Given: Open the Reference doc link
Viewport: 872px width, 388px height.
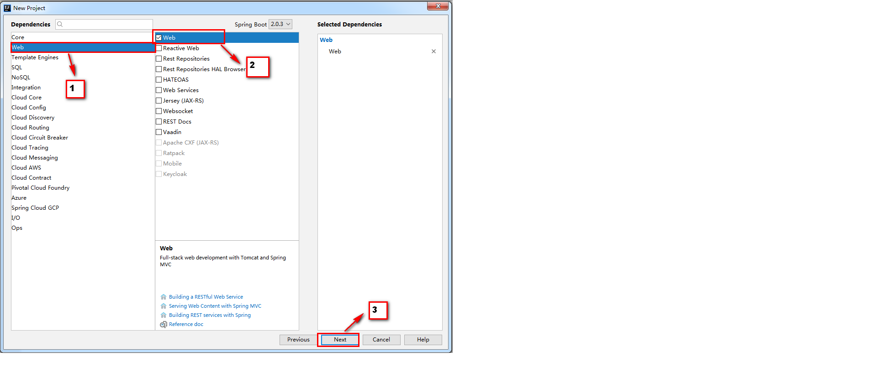Looking at the screenshot, I should point(186,324).
